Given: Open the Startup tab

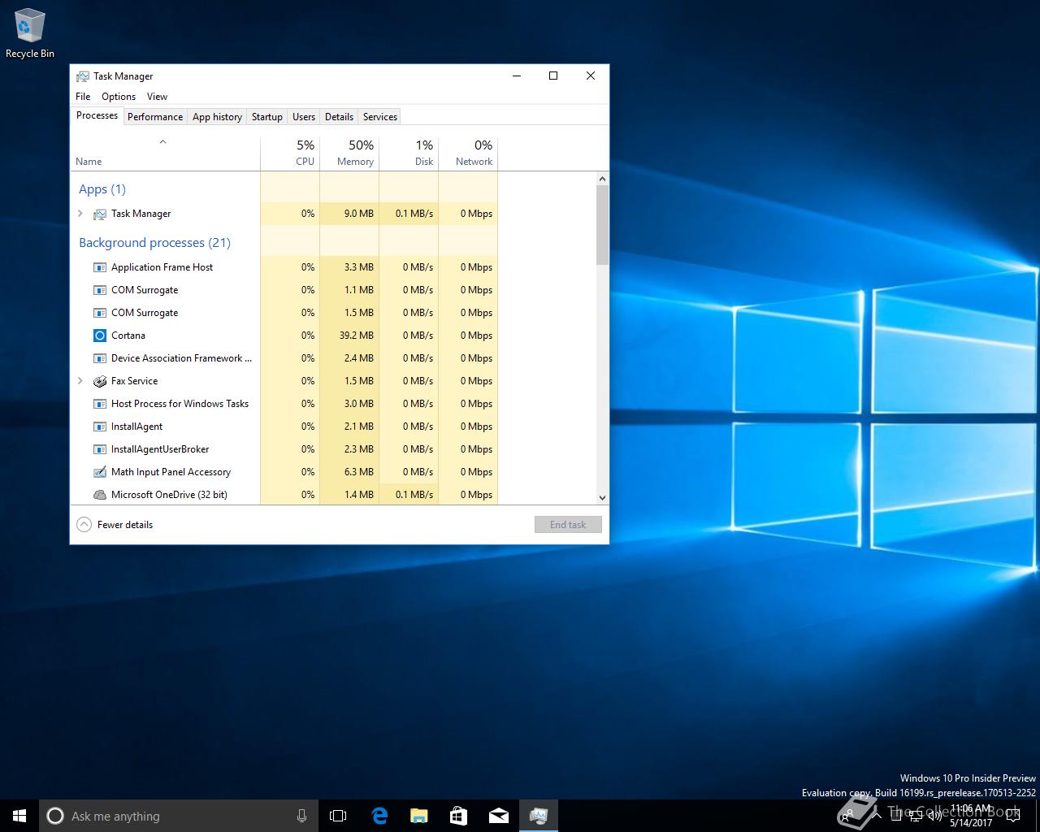Looking at the screenshot, I should 266,117.
